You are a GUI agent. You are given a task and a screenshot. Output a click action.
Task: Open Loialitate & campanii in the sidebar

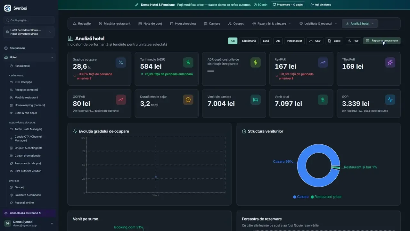click(x=28, y=195)
